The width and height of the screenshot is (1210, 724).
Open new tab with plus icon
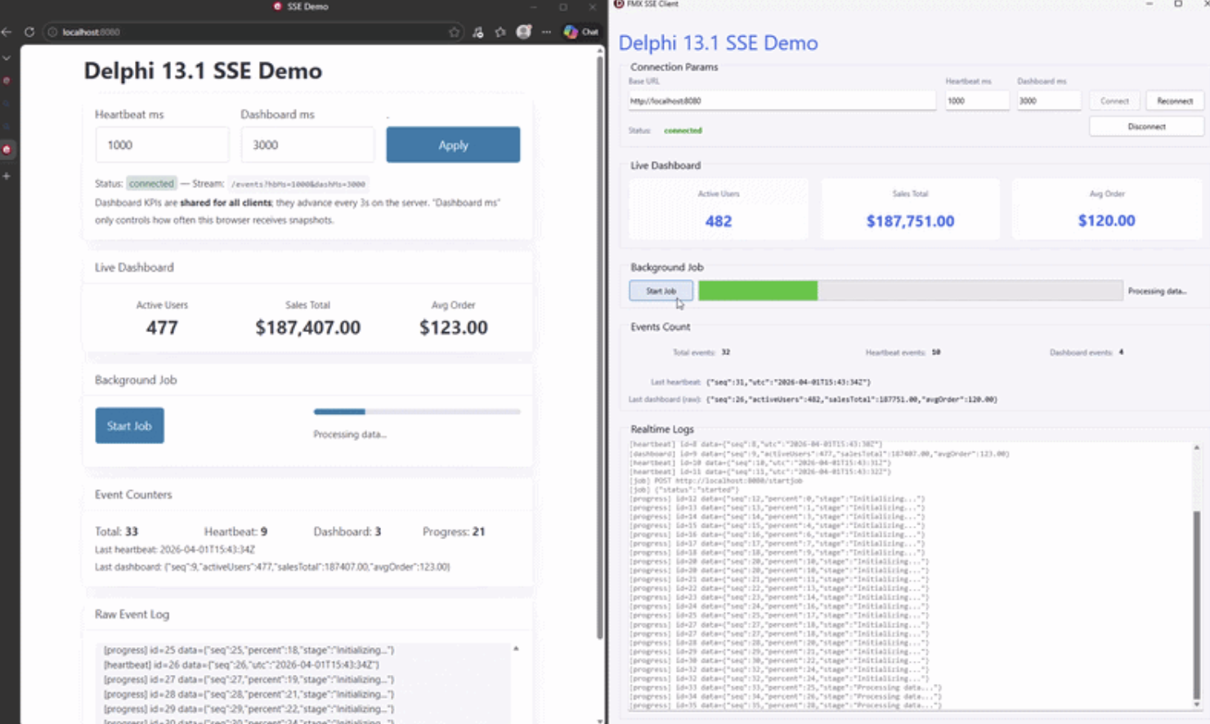click(7, 176)
